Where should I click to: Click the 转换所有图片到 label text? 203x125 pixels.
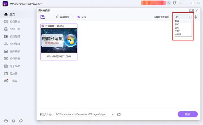coord(162,17)
